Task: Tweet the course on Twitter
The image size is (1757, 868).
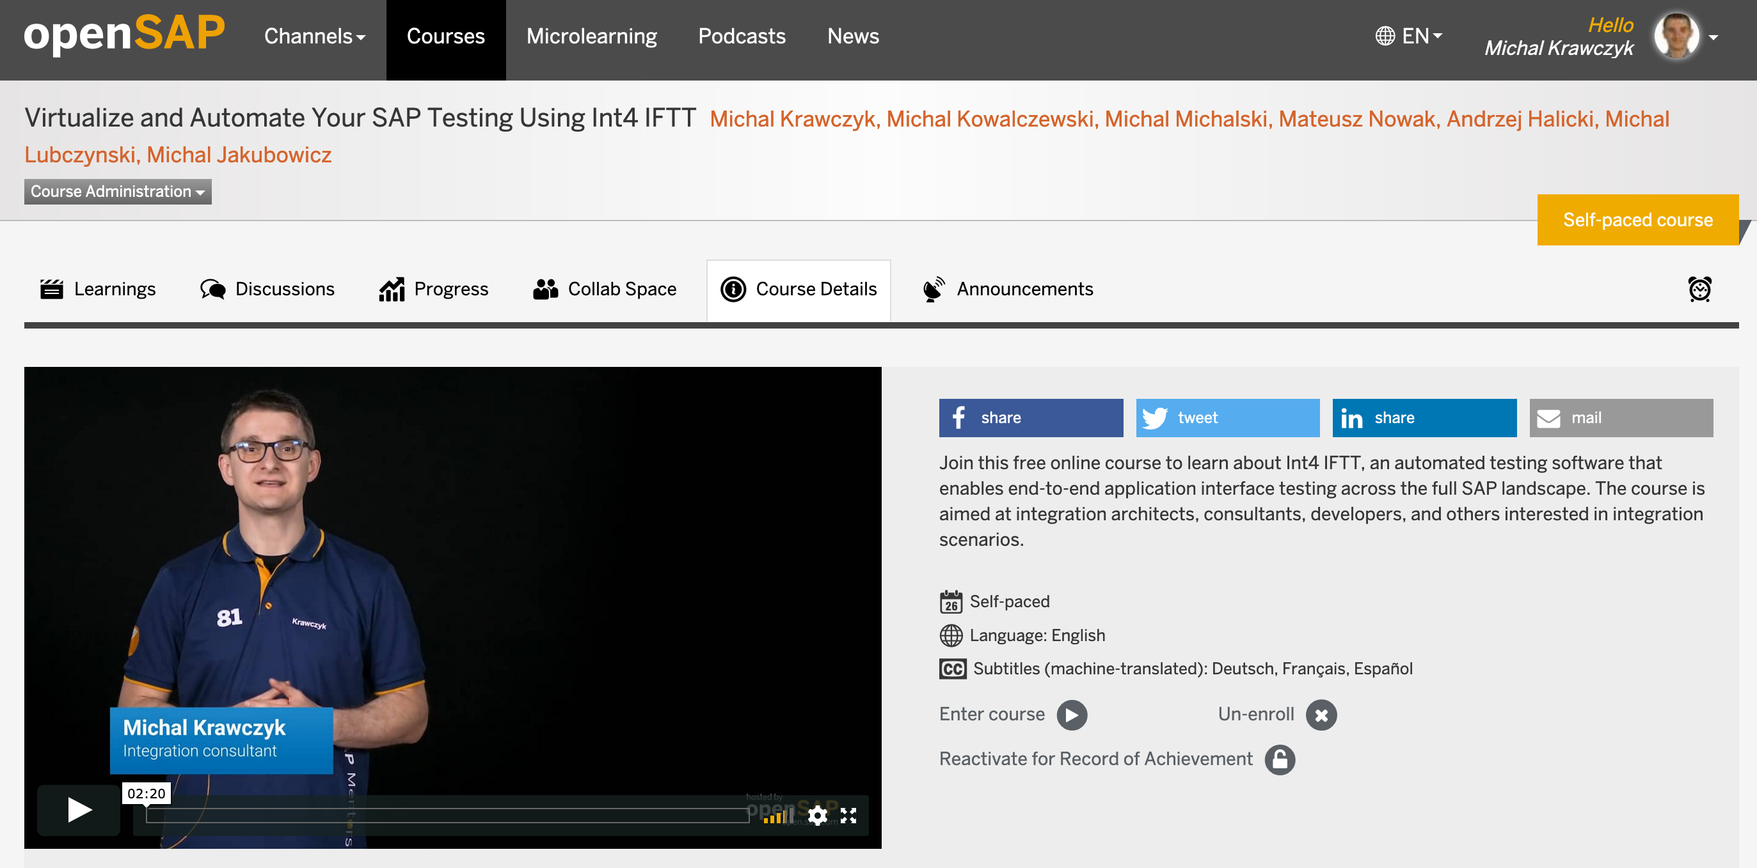Action: [x=1228, y=417]
